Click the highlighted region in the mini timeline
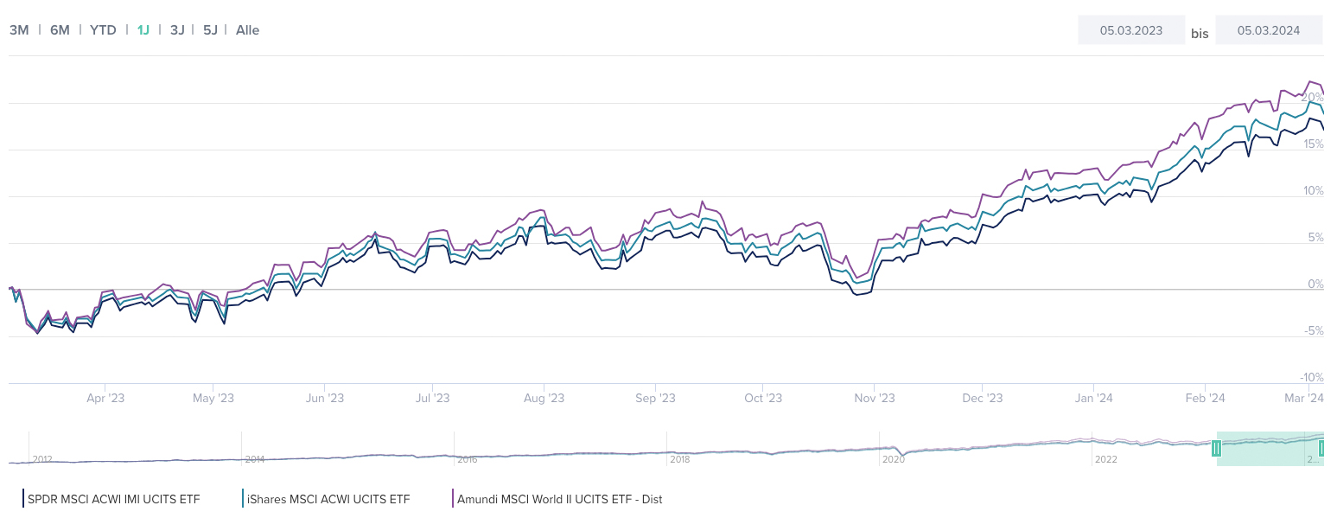This screenshot has width=1337, height=518. click(x=1269, y=448)
